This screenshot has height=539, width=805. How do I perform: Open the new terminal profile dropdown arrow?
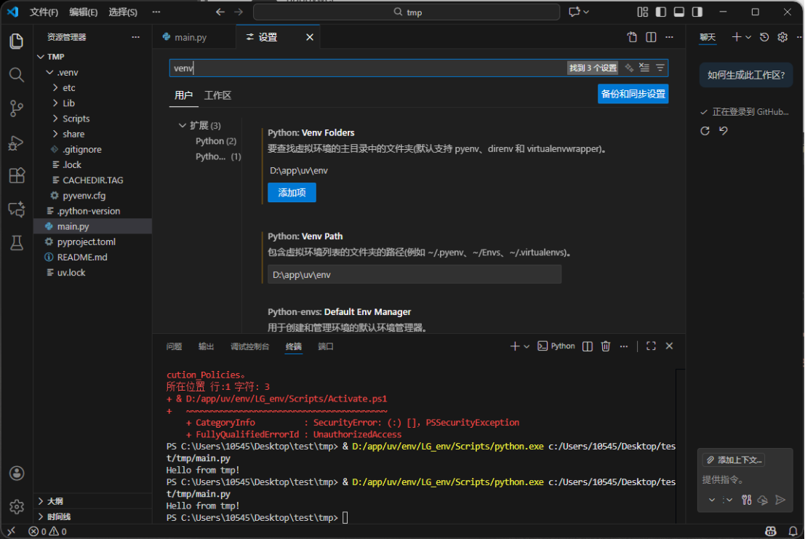point(527,346)
